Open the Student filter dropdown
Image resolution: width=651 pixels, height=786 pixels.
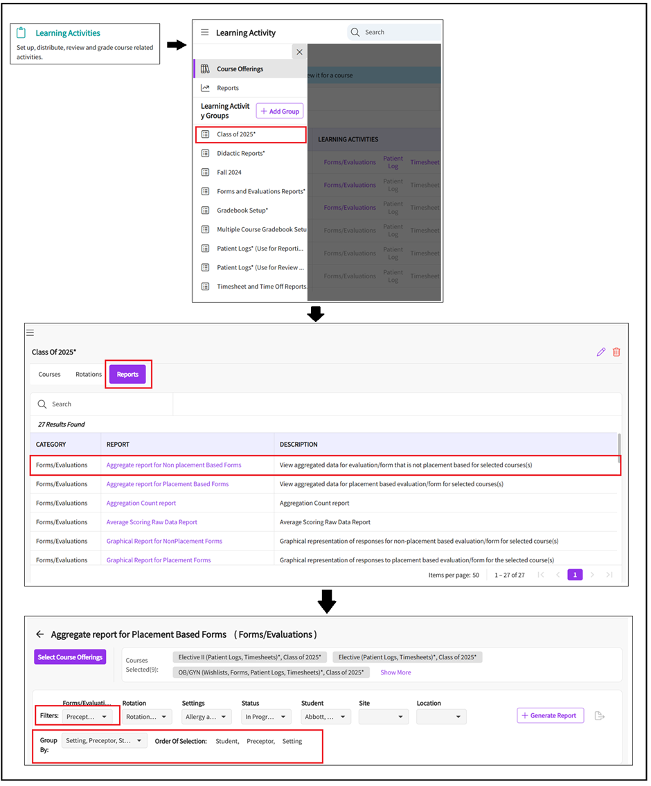pos(325,717)
